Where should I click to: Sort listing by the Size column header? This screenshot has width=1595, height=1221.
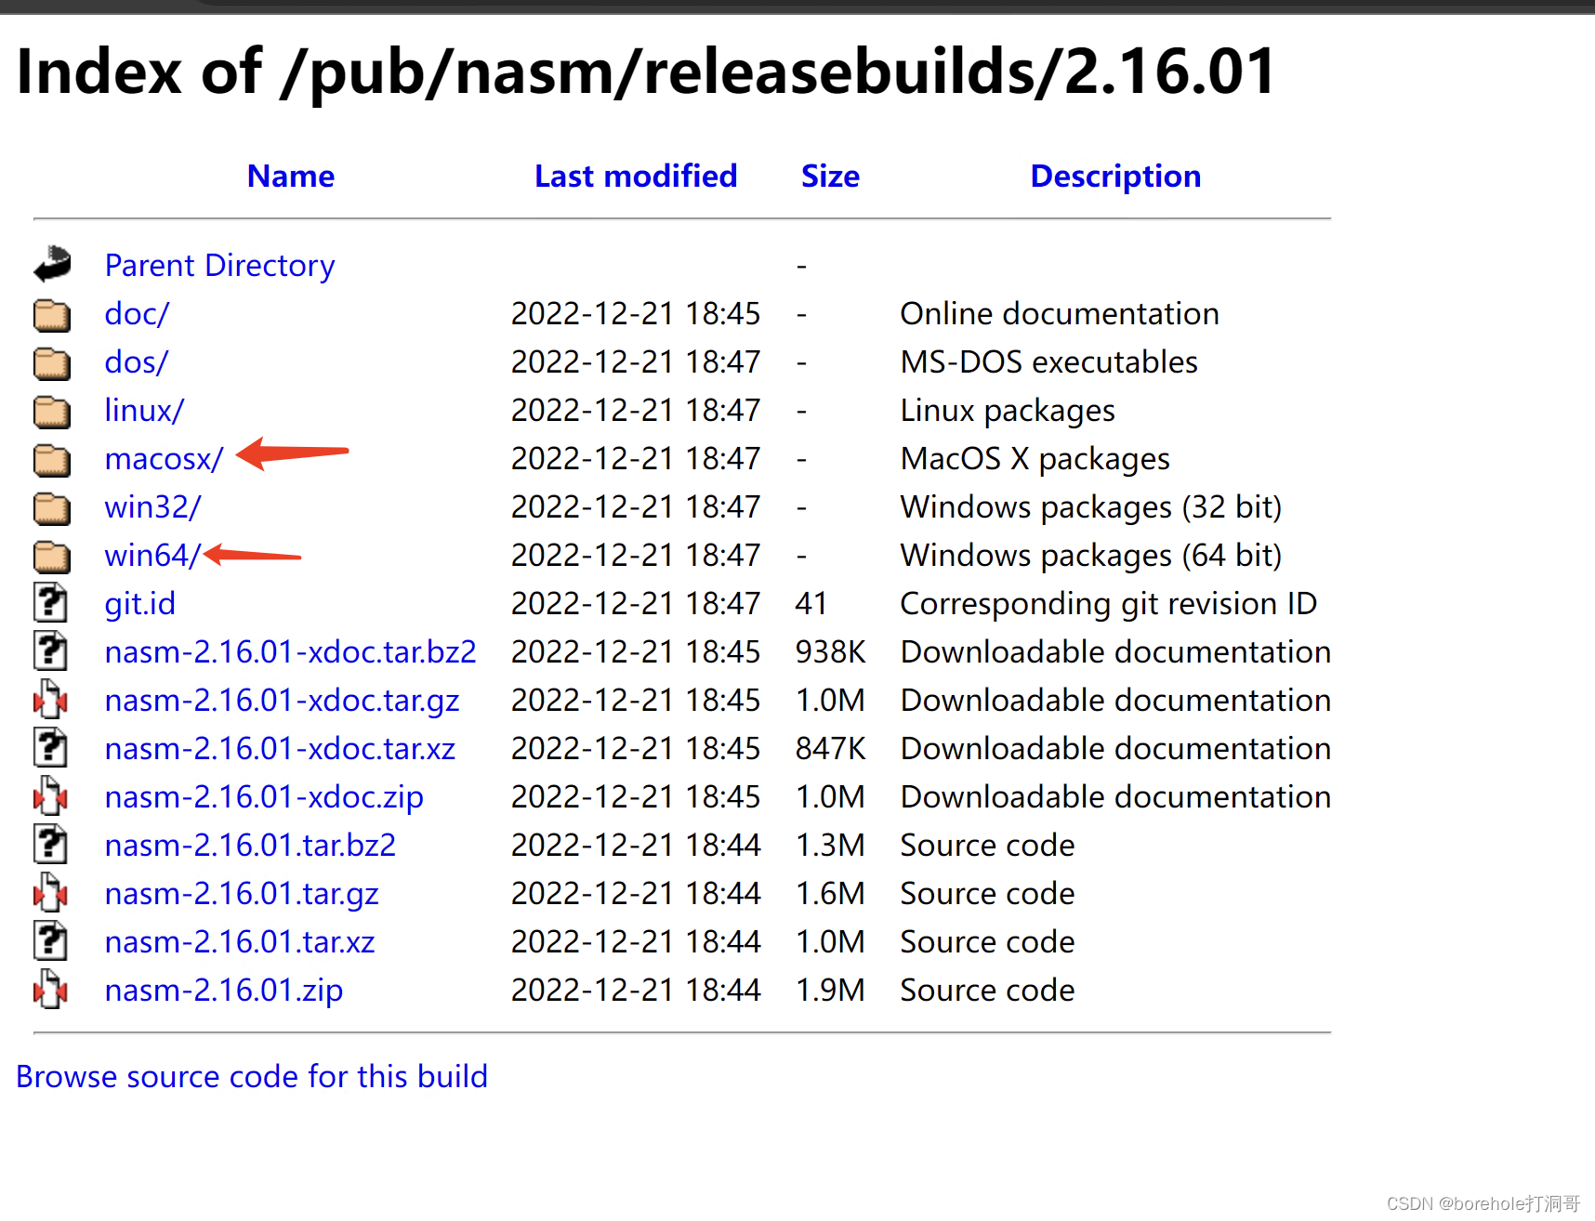point(830,176)
